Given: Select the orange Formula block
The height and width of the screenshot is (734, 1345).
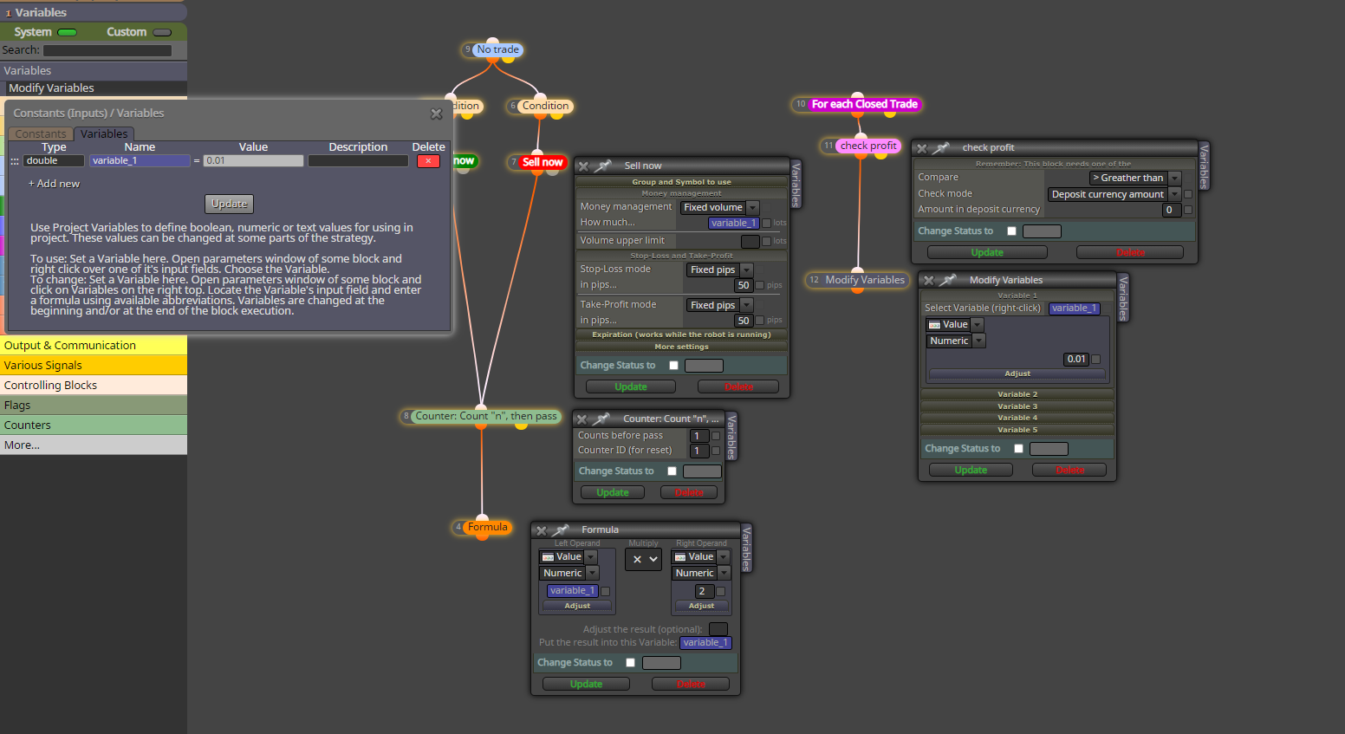Looking at the screenshot, I should coord(487,527).
